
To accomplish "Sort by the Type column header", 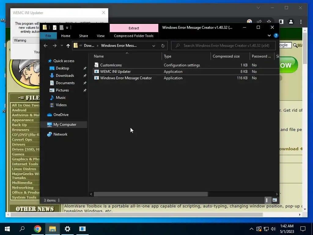I will [168, 56].
